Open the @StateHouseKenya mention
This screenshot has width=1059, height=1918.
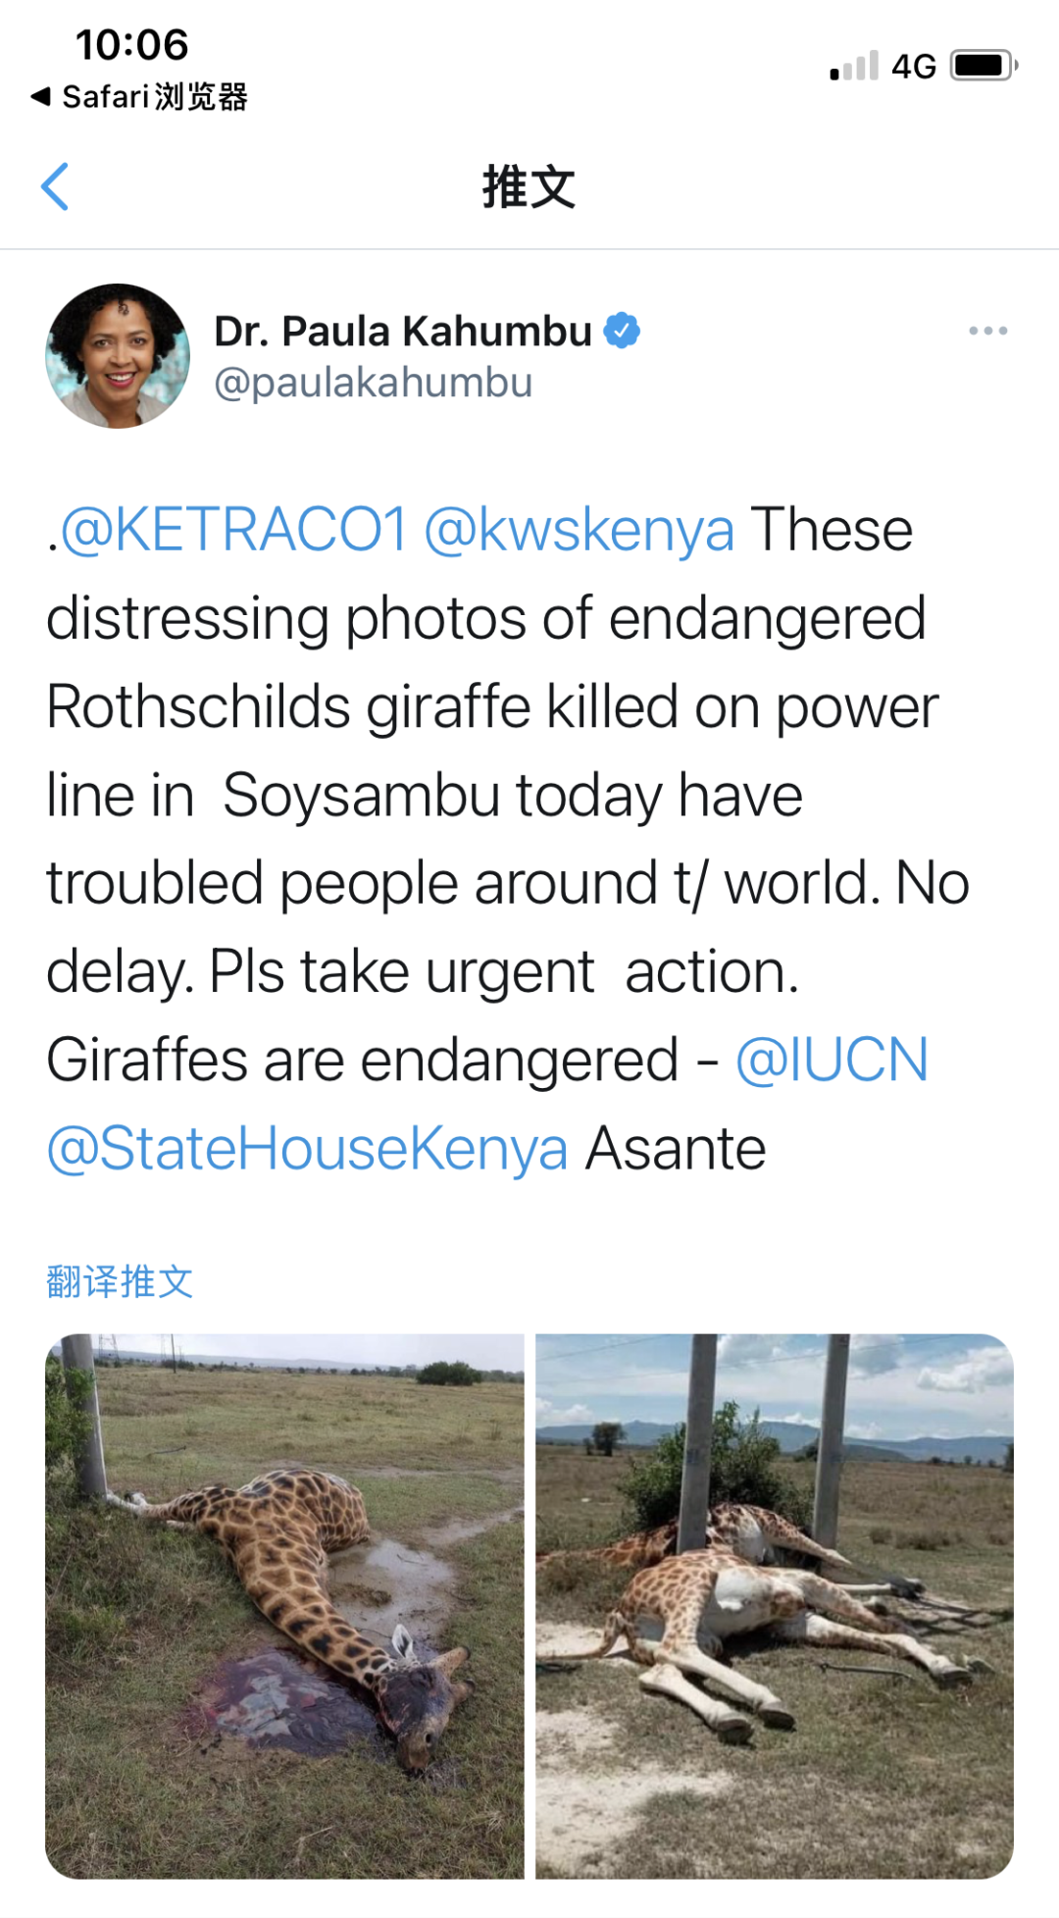tap(308, 1149)
